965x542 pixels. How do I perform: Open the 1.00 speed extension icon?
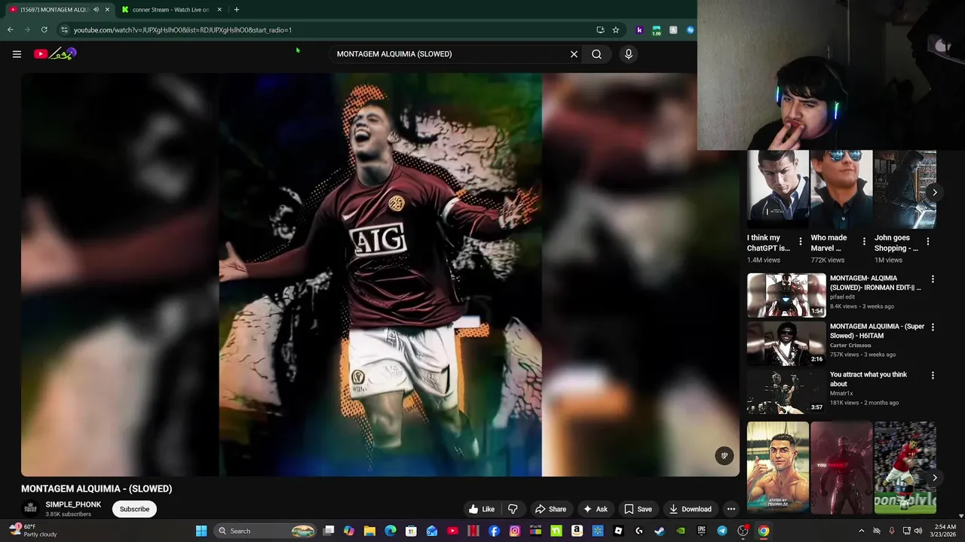coord(657,30)
